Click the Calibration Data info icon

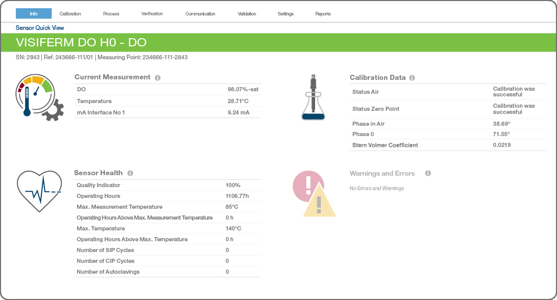[412, 78]
